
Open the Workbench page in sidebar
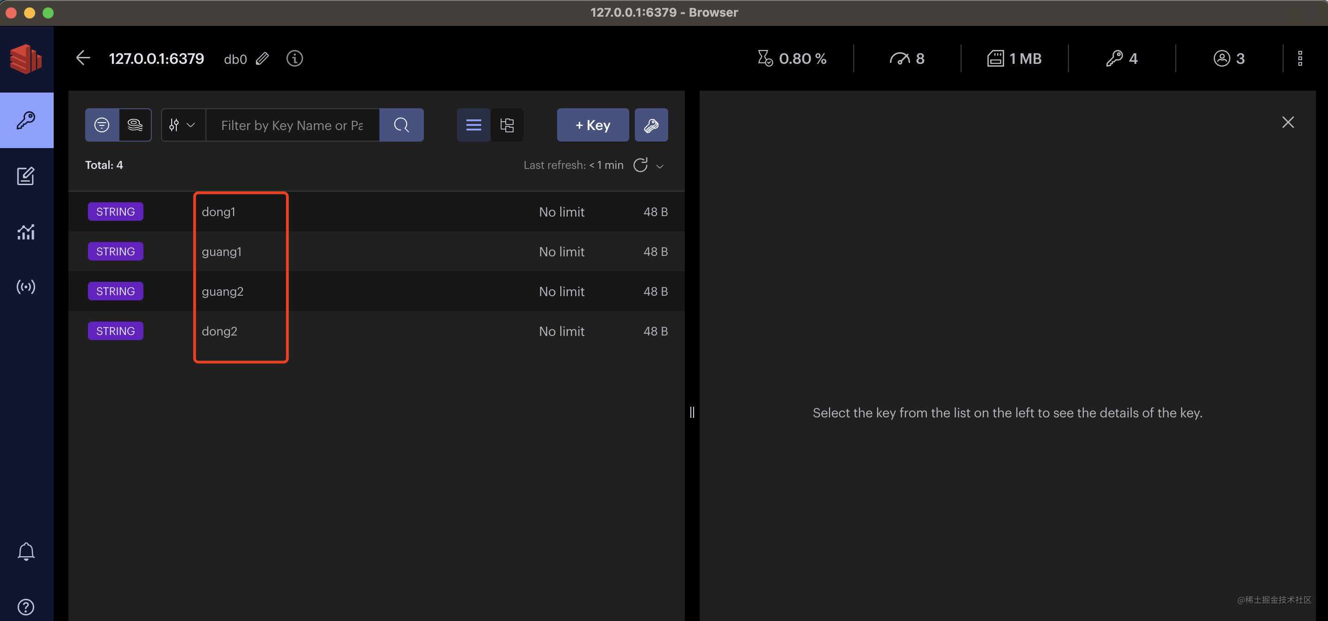pos(26,176)
